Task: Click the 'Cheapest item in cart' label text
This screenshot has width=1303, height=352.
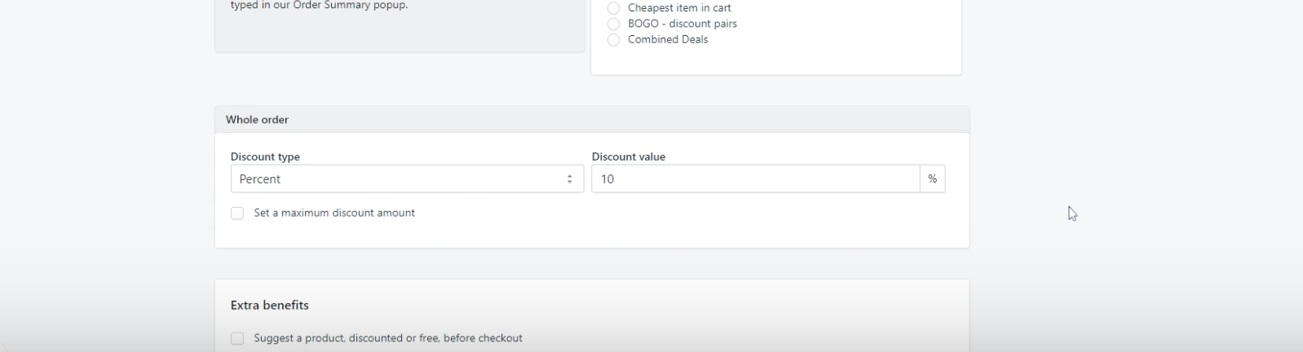Action: coord(679,8)
